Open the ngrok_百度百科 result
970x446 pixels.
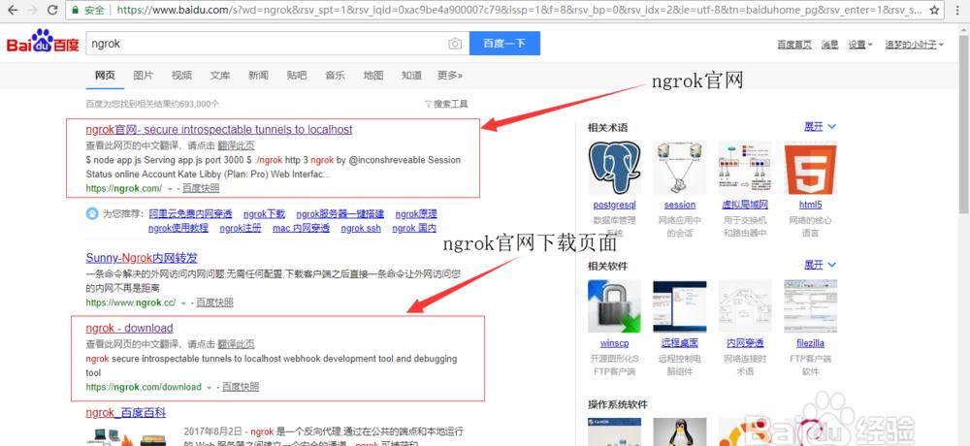[x=125, y=412]
